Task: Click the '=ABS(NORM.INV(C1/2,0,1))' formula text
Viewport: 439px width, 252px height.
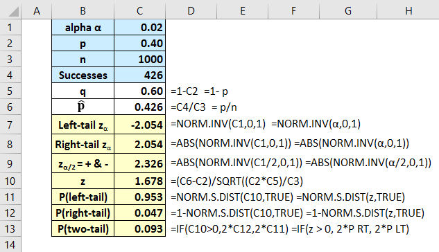Action: [236, 163]
